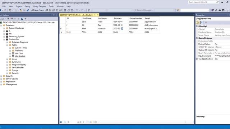This screenshot has height=129, width=230.
Task: Click Toolbox icon in main toolbar
Action: click(x=220, y=10)
